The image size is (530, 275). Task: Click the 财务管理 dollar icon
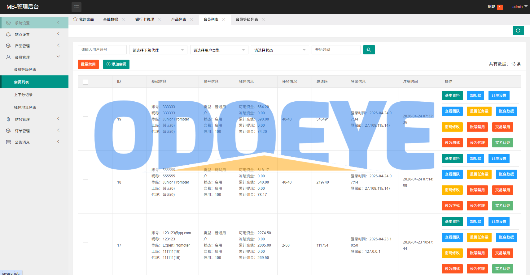pyautogui.click(x=8, y=119)
